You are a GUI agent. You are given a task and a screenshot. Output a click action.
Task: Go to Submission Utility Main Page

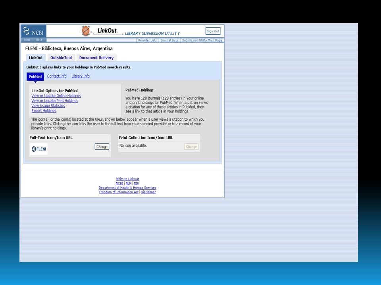(202, 40)
